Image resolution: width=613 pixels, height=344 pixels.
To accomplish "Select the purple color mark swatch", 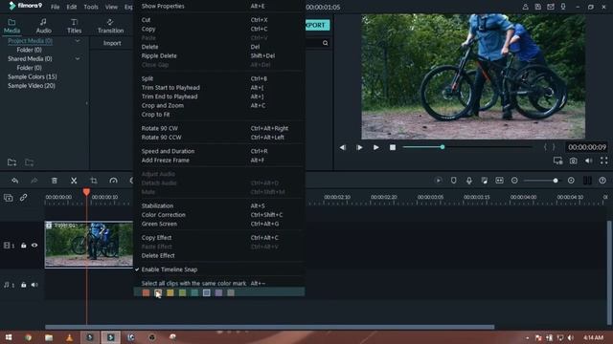I will (218, 292).
